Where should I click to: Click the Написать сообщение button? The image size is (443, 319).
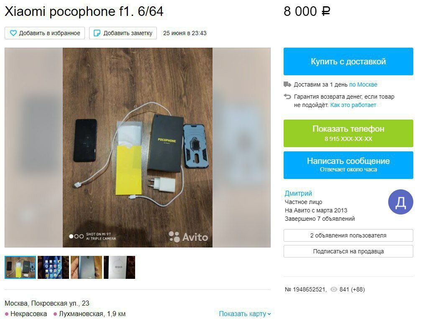[x=348, y=165]
